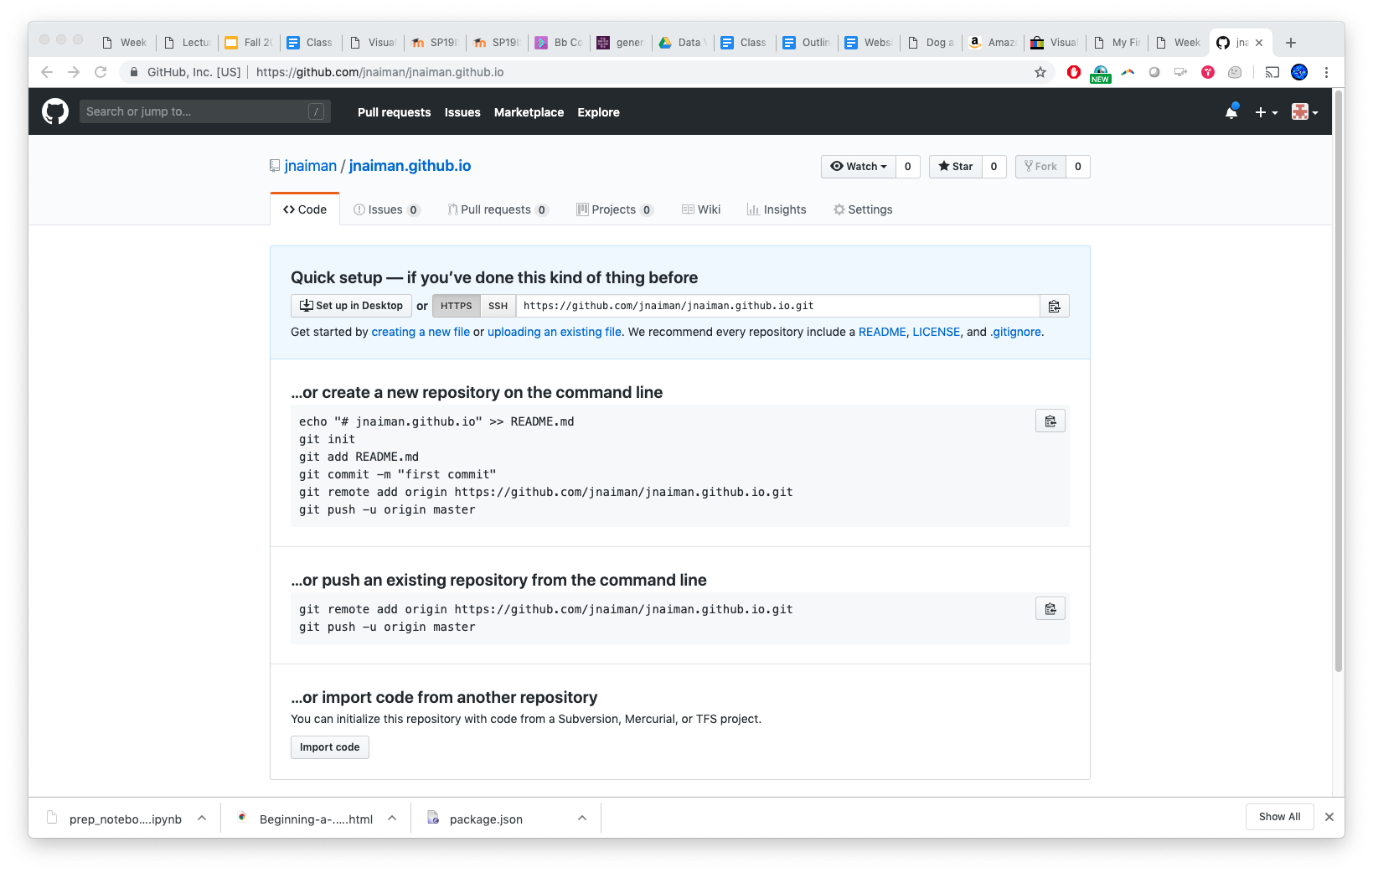The image size is (1373, 873).
Task: Go to the Insights tab
Action: [777, 209]
